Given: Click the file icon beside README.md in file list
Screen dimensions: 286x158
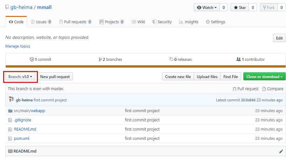Looking at the screenshot, I should click(x=10, y=130).
